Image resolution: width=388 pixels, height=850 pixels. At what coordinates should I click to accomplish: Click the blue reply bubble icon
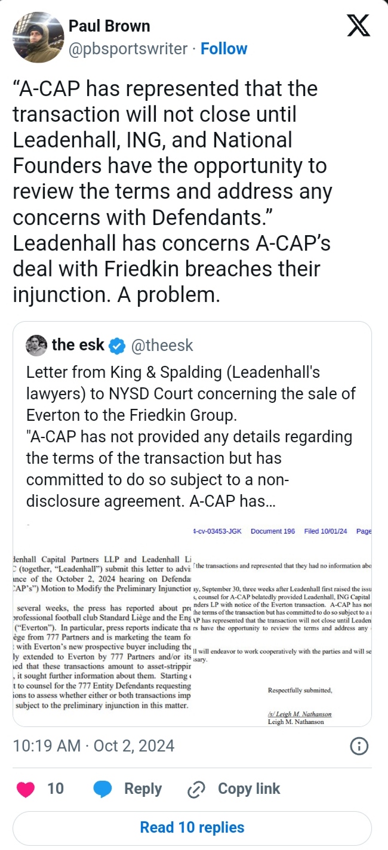(x=103, y=789)
